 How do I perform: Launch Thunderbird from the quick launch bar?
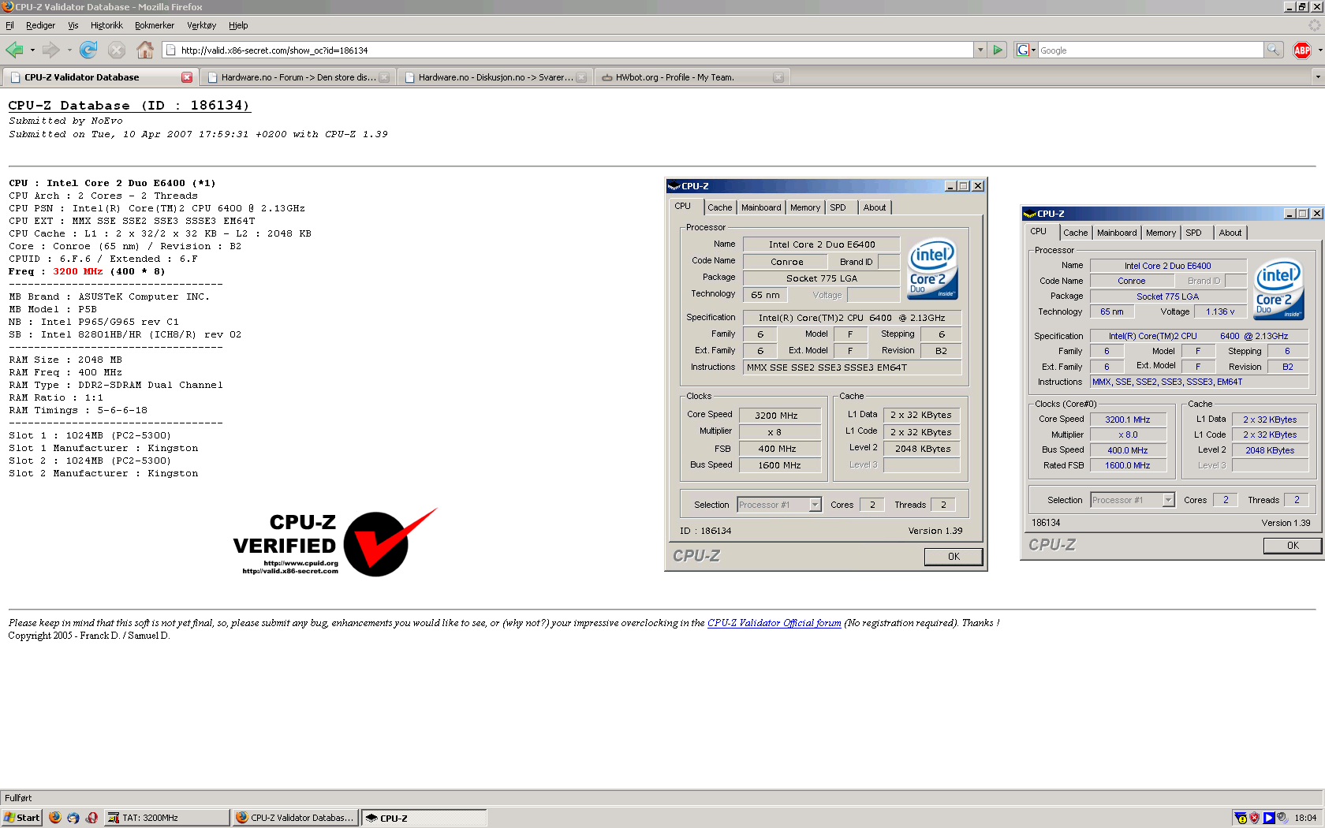click(x=73, y=818)
